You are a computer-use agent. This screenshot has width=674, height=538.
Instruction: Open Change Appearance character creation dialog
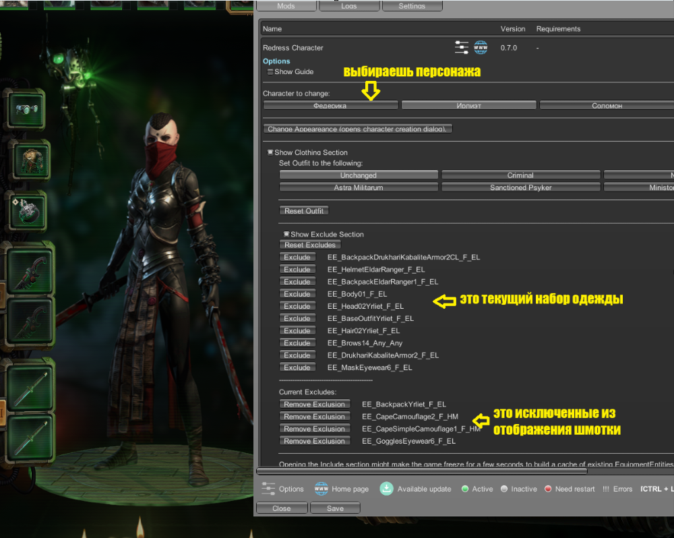coord(358,129)
